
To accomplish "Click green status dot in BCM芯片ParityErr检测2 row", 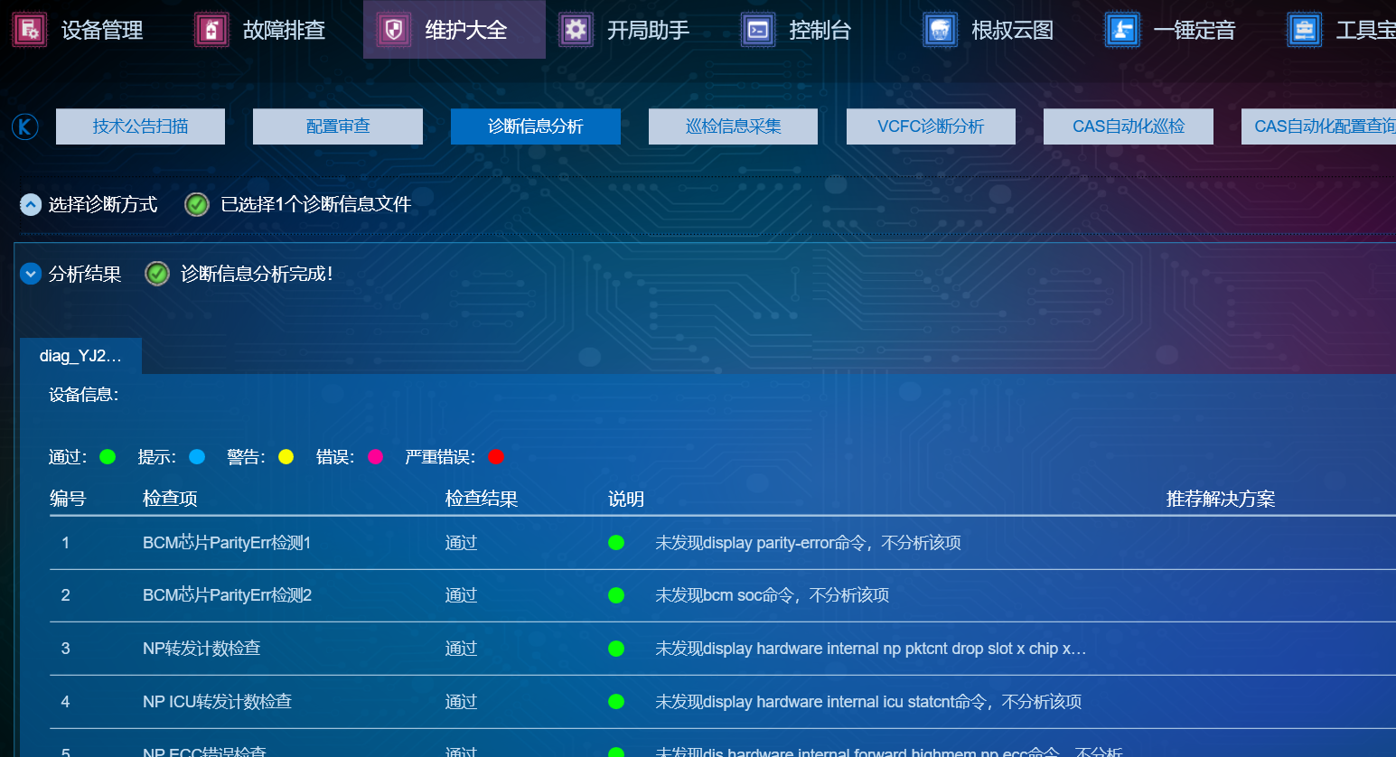I will pos(616,595).
